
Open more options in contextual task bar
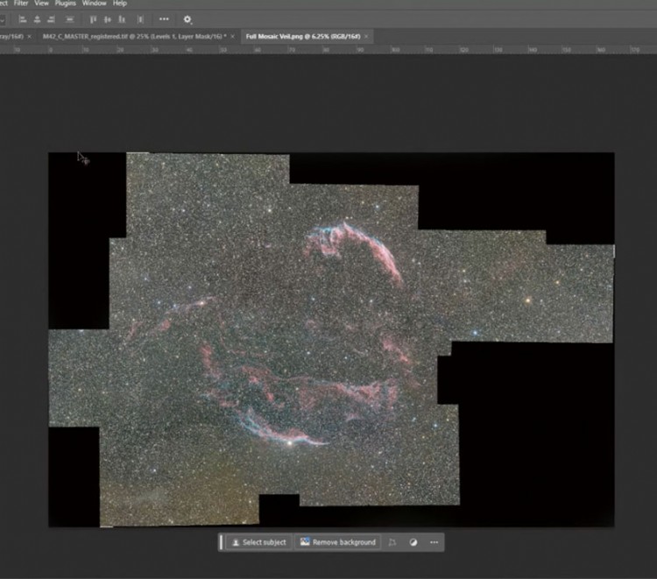[434, 542]
